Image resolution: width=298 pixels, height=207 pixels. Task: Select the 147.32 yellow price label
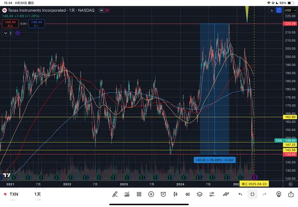[290, 145]
